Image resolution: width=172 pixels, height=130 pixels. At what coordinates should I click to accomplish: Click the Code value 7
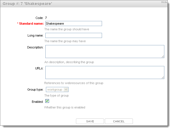click(46, 18)
